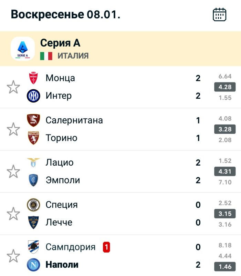Toggle favorite star for Lazio vs Empoli
Viewport: 241px width, 276px height.
click(x=13, y=171)
